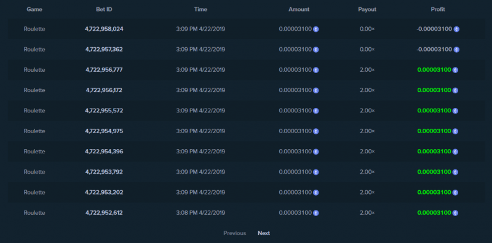Image resolution: width=492 pixels, height=243 pixels.
Task: Click Ethereum icon in Amount of bet 4,722,958,024
Action: coord(316,29)
